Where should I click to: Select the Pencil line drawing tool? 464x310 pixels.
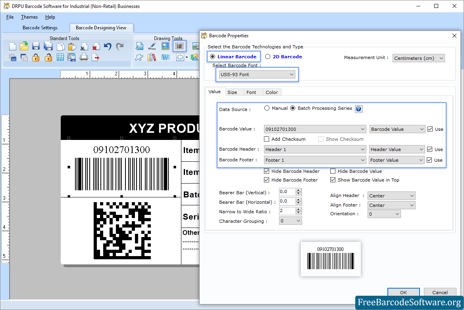pyautogui.click(x=152, y=46)
